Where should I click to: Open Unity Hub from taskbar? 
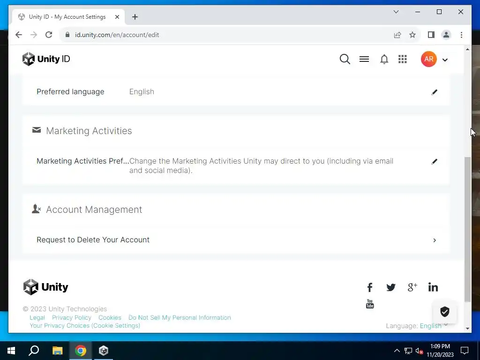(104, 351)
